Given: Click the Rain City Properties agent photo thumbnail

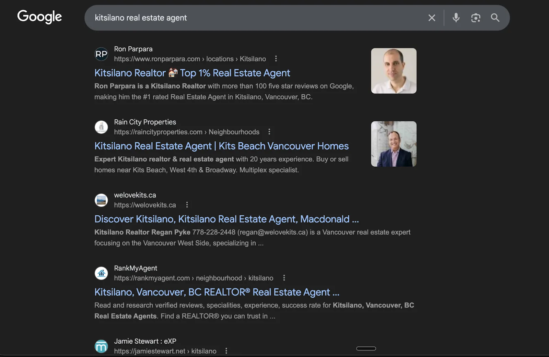Looking at the screenshot, I should click(x=394, y=144).
